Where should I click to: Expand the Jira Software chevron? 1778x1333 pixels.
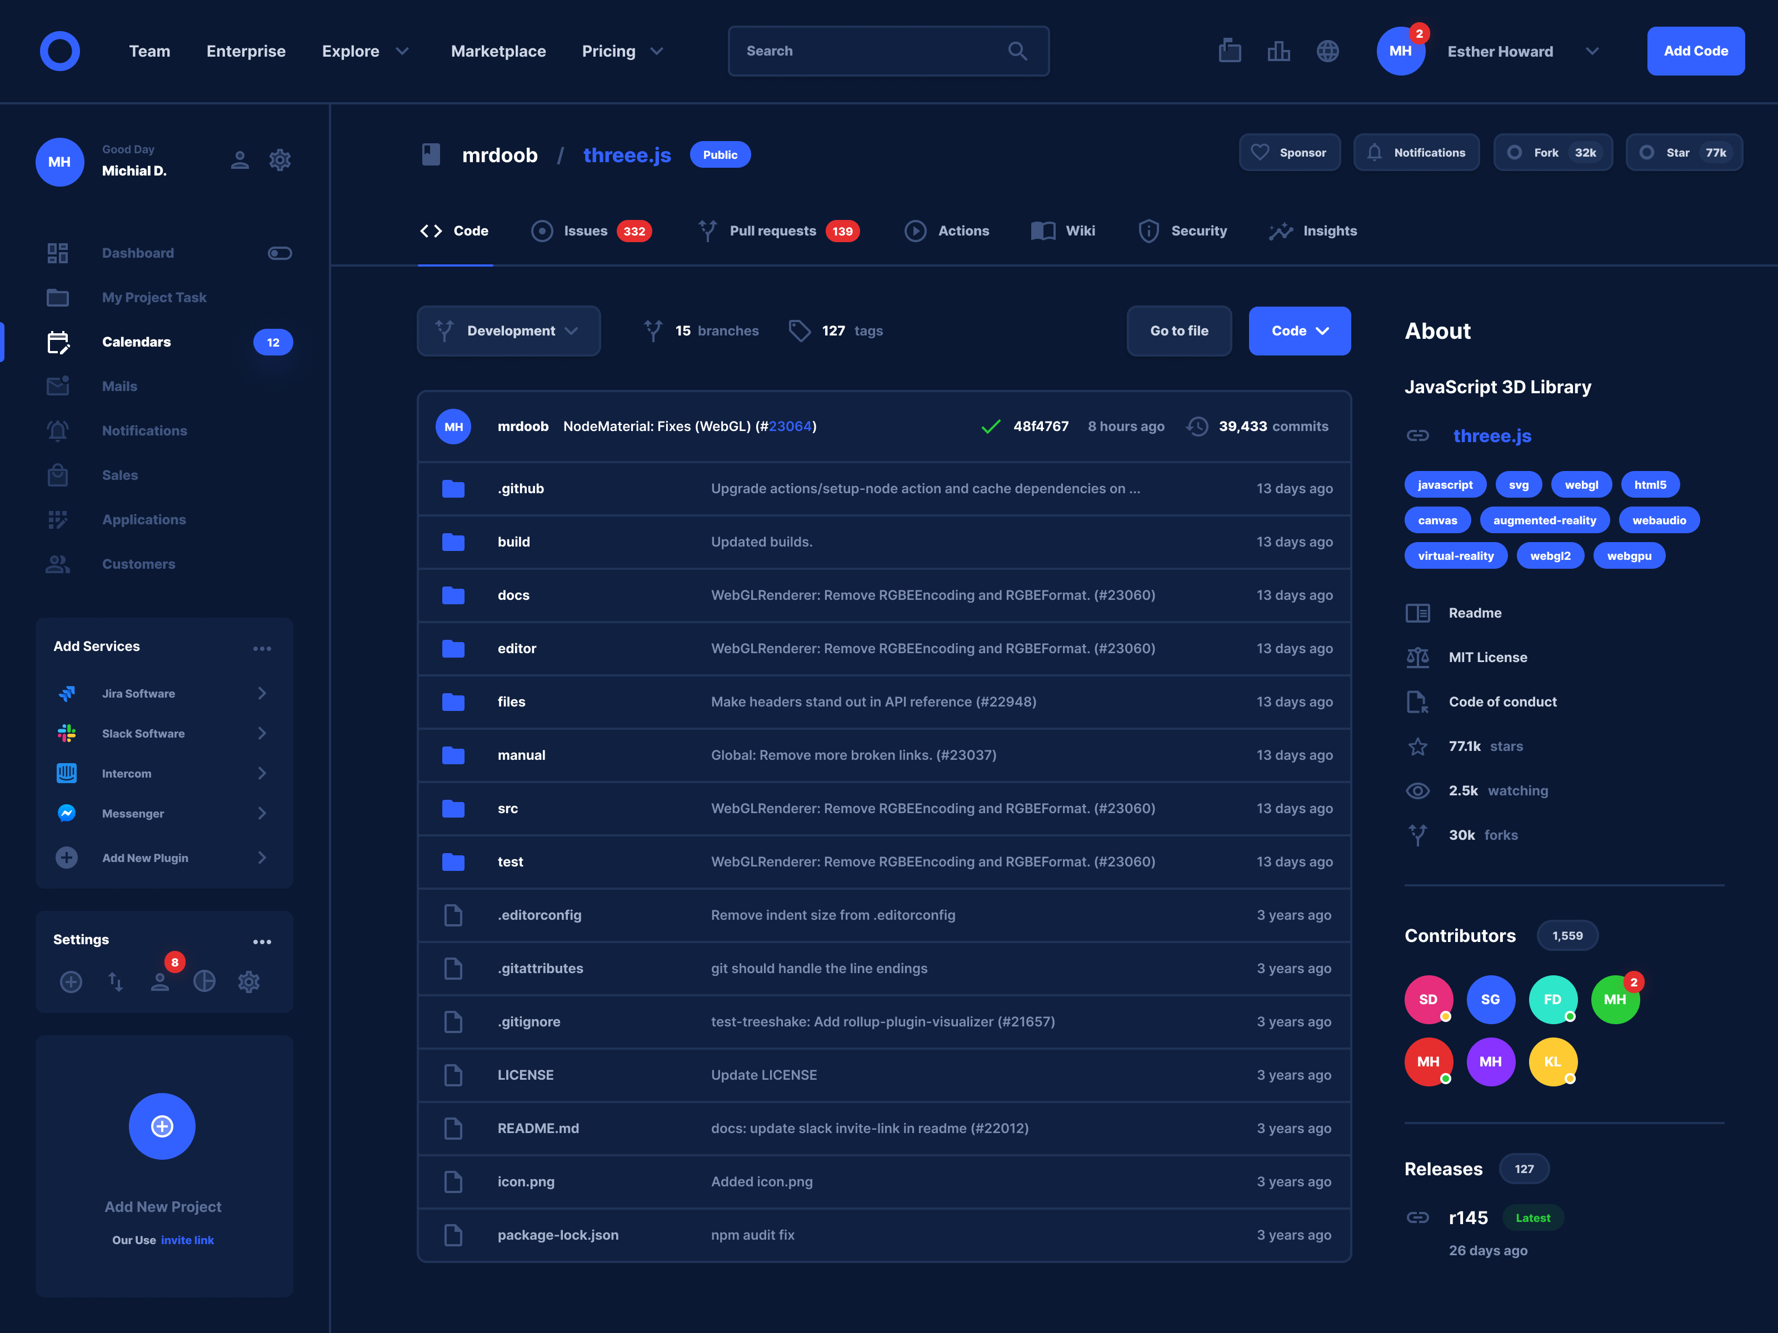[262, 693]
